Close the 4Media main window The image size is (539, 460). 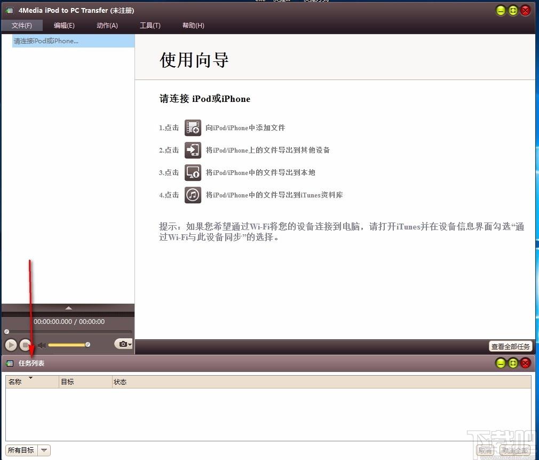[x=525, y=11]
